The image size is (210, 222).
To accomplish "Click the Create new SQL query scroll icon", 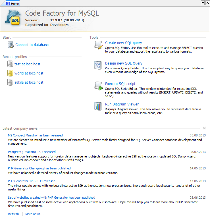I will click(x=98, y=45).
